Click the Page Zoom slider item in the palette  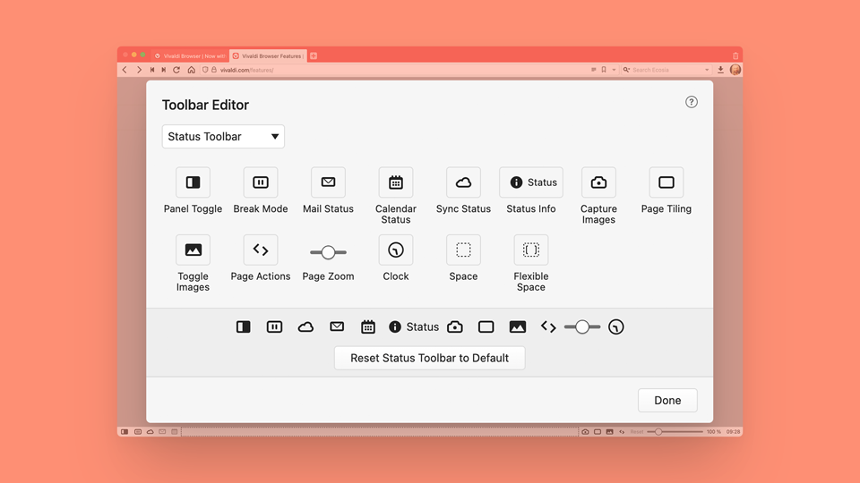[x=328, y=252]
